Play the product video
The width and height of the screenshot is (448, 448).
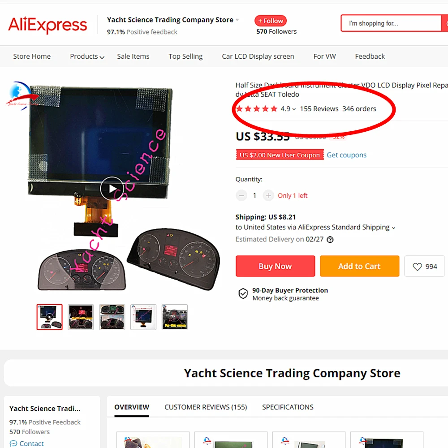112,189
